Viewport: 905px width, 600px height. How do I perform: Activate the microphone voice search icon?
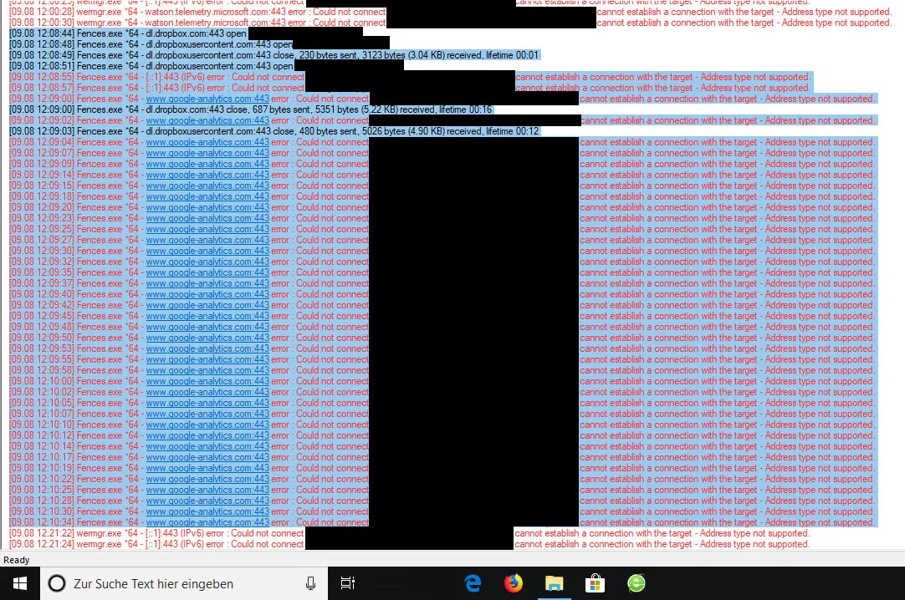click(310, 583)
